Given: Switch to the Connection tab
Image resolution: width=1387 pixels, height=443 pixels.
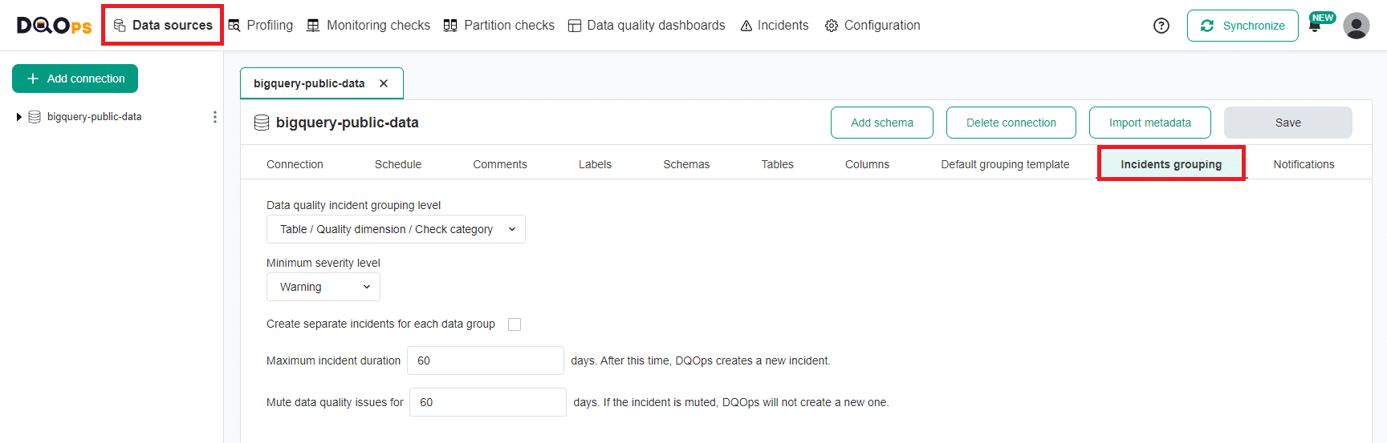Looking at the screenshot, I should [x=295, y=164].
